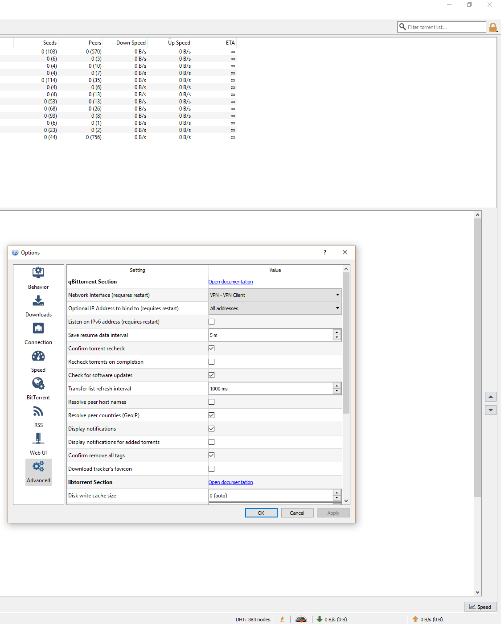Sort torrent list by Seeds column

[36, 43]
